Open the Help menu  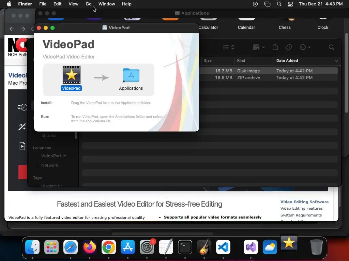pos(127,4)
